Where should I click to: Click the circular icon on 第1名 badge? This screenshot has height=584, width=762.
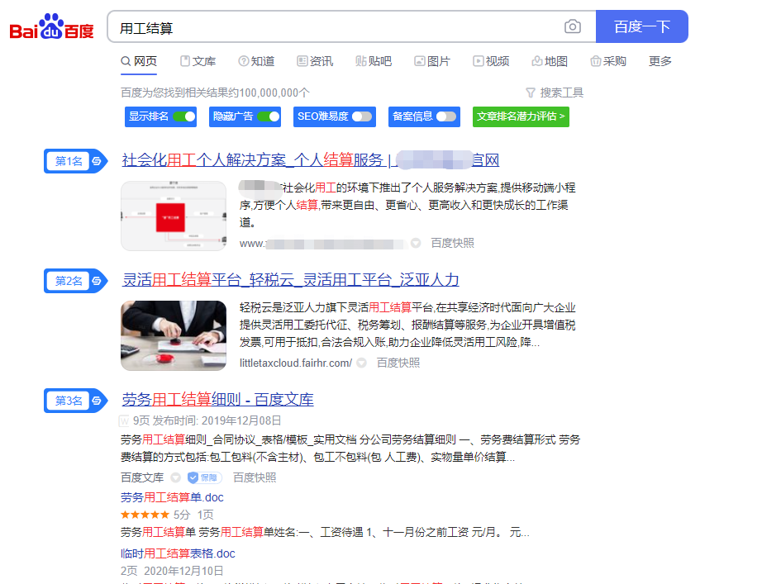[96, 161]
